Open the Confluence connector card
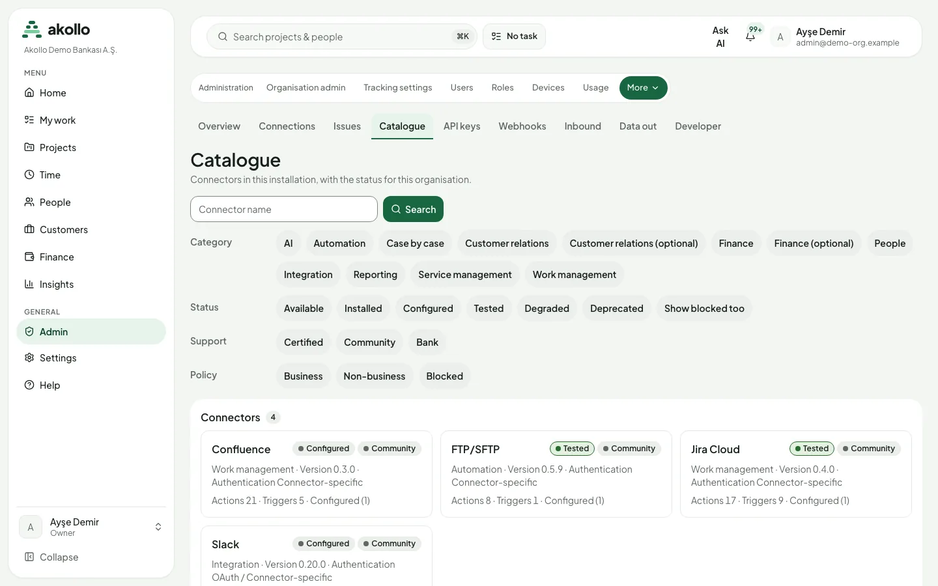 [x=317, y=474]
